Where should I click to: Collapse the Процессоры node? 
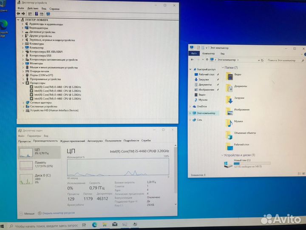pos(23,83)
